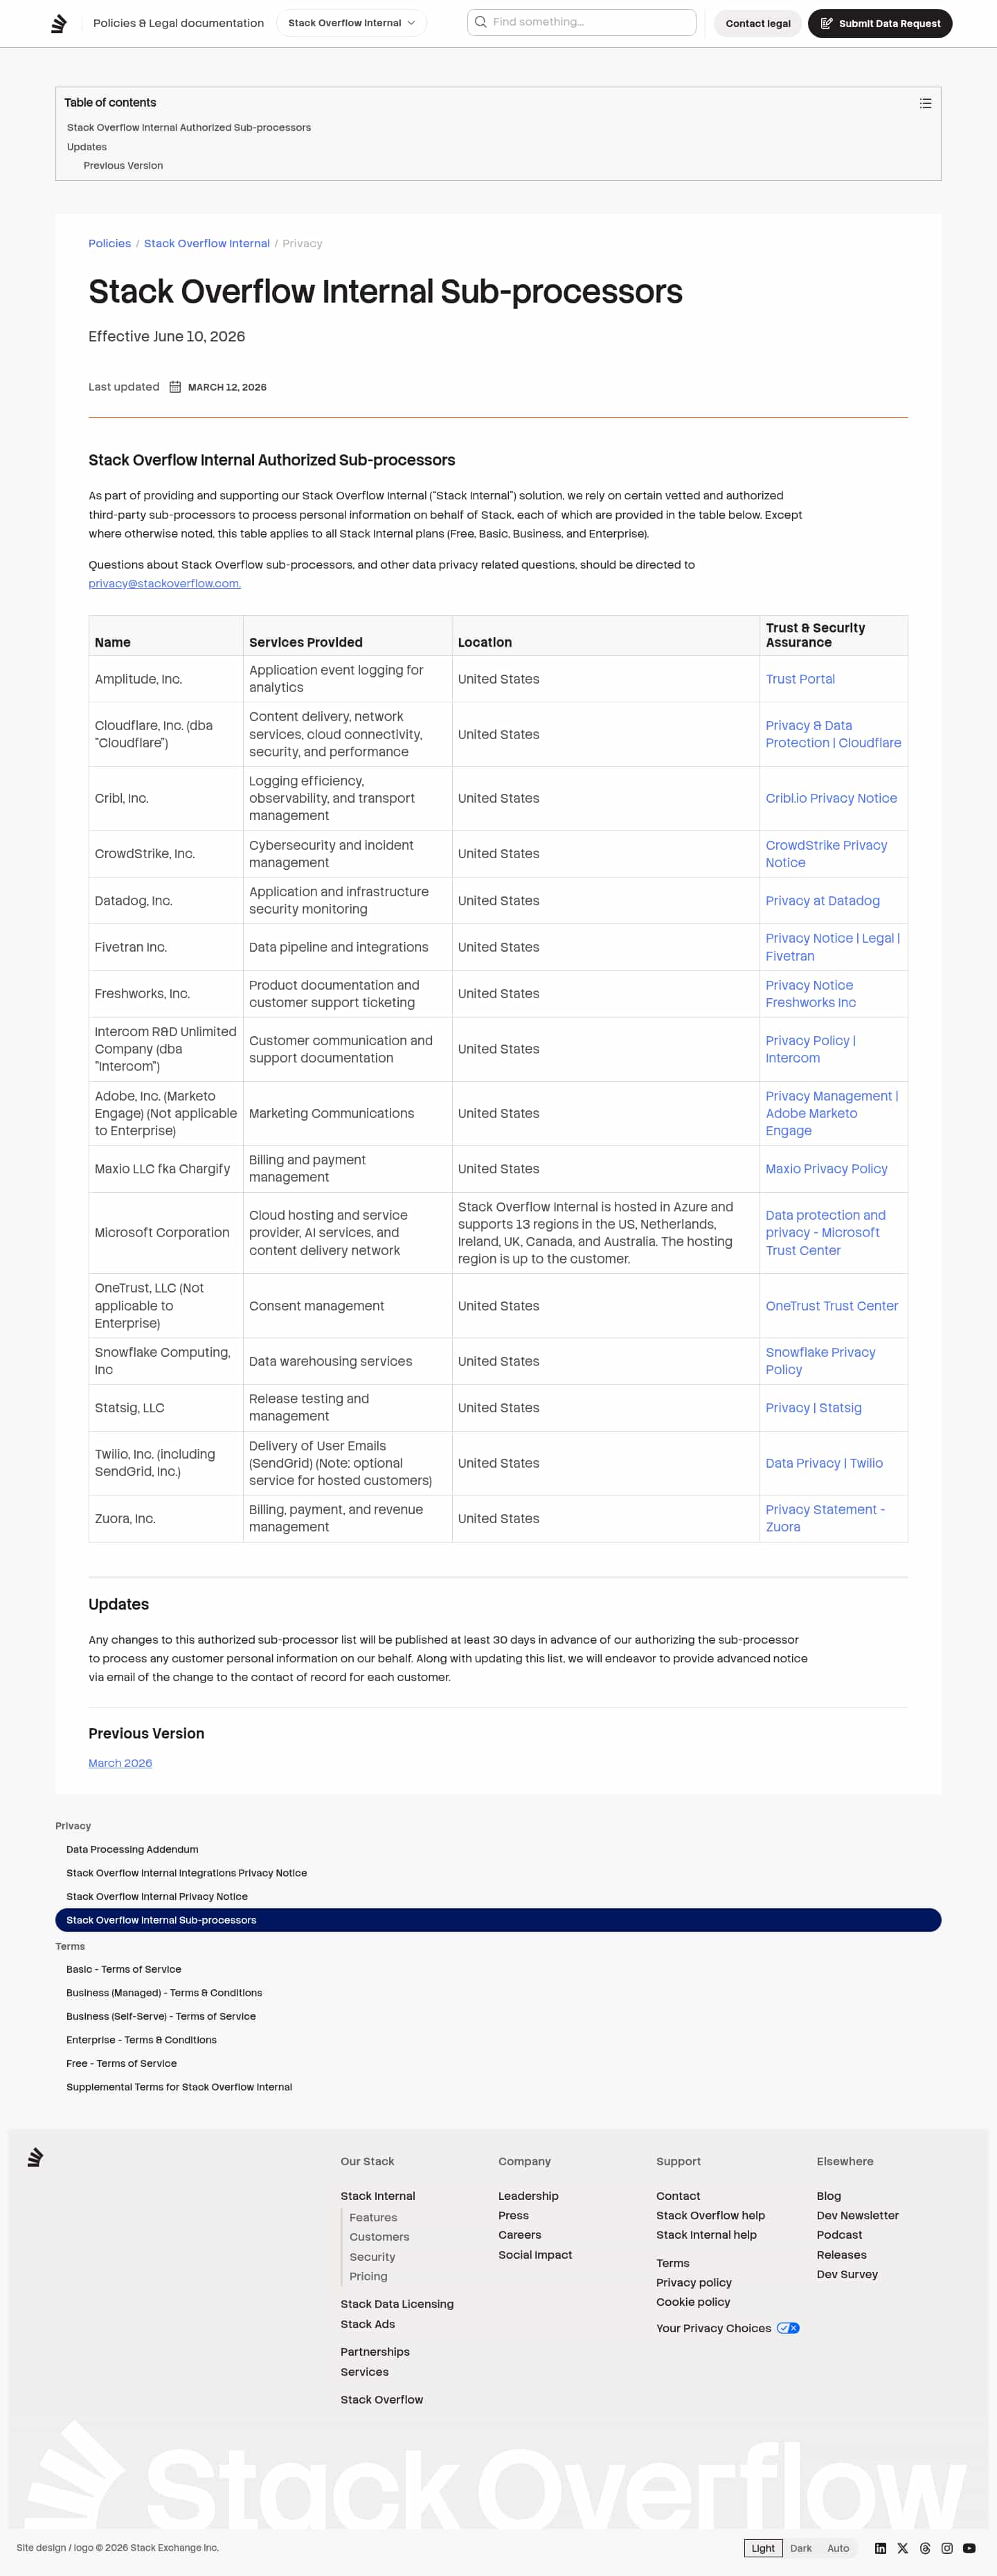Toggle the table of contents list icon

click(925, 103)
